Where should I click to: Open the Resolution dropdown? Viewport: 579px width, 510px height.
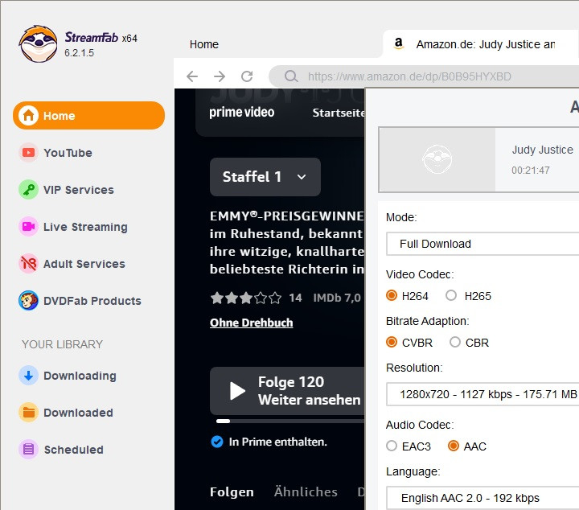coord(482,394)
